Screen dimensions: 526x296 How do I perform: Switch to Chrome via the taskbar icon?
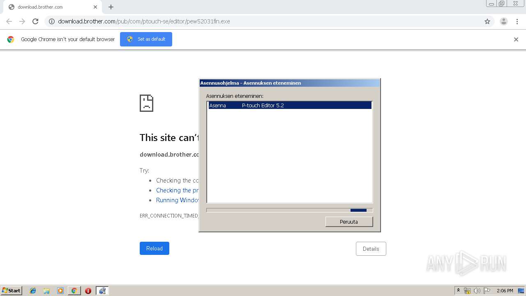(x=74, y=291)
